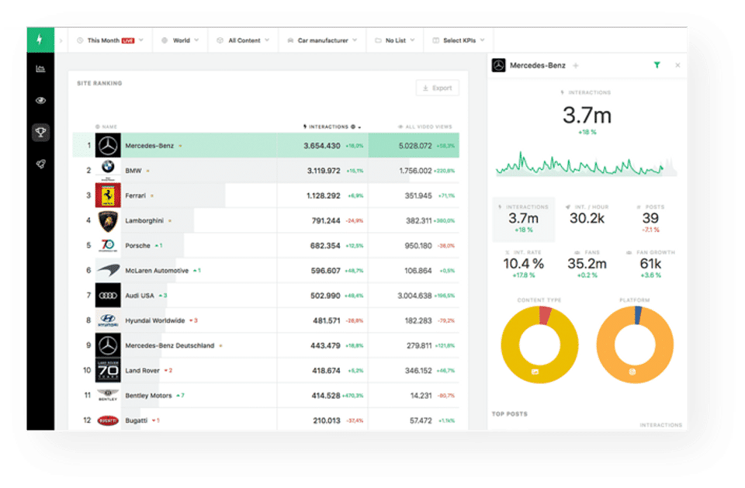
Task: Click the BMW logo in the ranking
Action: tap(108, 170)
